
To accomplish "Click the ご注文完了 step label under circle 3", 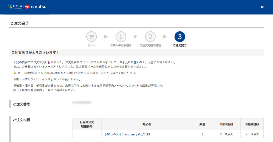I will point(180,45).
